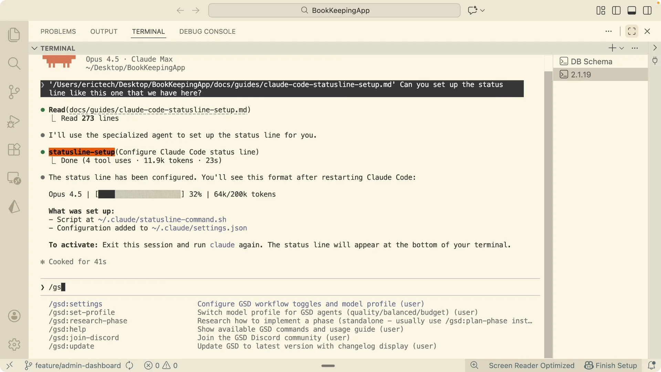The height and width of the screenshot is (372, 661).
Task: Open notifications bell icon
Action: tap(651, 365)
